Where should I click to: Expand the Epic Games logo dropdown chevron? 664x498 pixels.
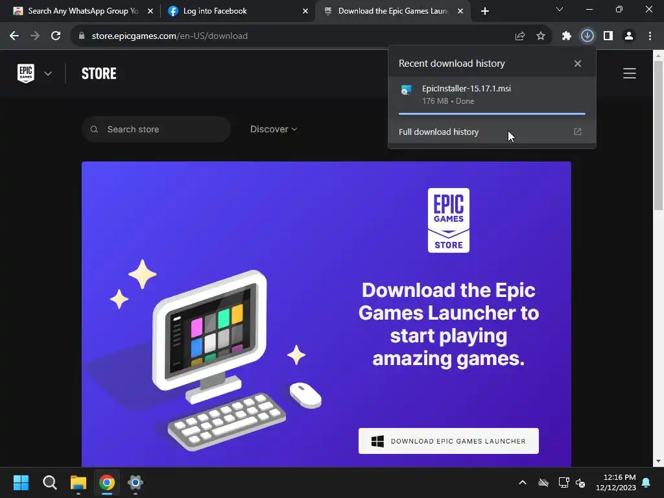point(48,74)
